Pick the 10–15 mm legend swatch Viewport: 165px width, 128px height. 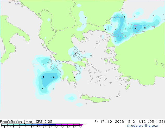(34, 125)
